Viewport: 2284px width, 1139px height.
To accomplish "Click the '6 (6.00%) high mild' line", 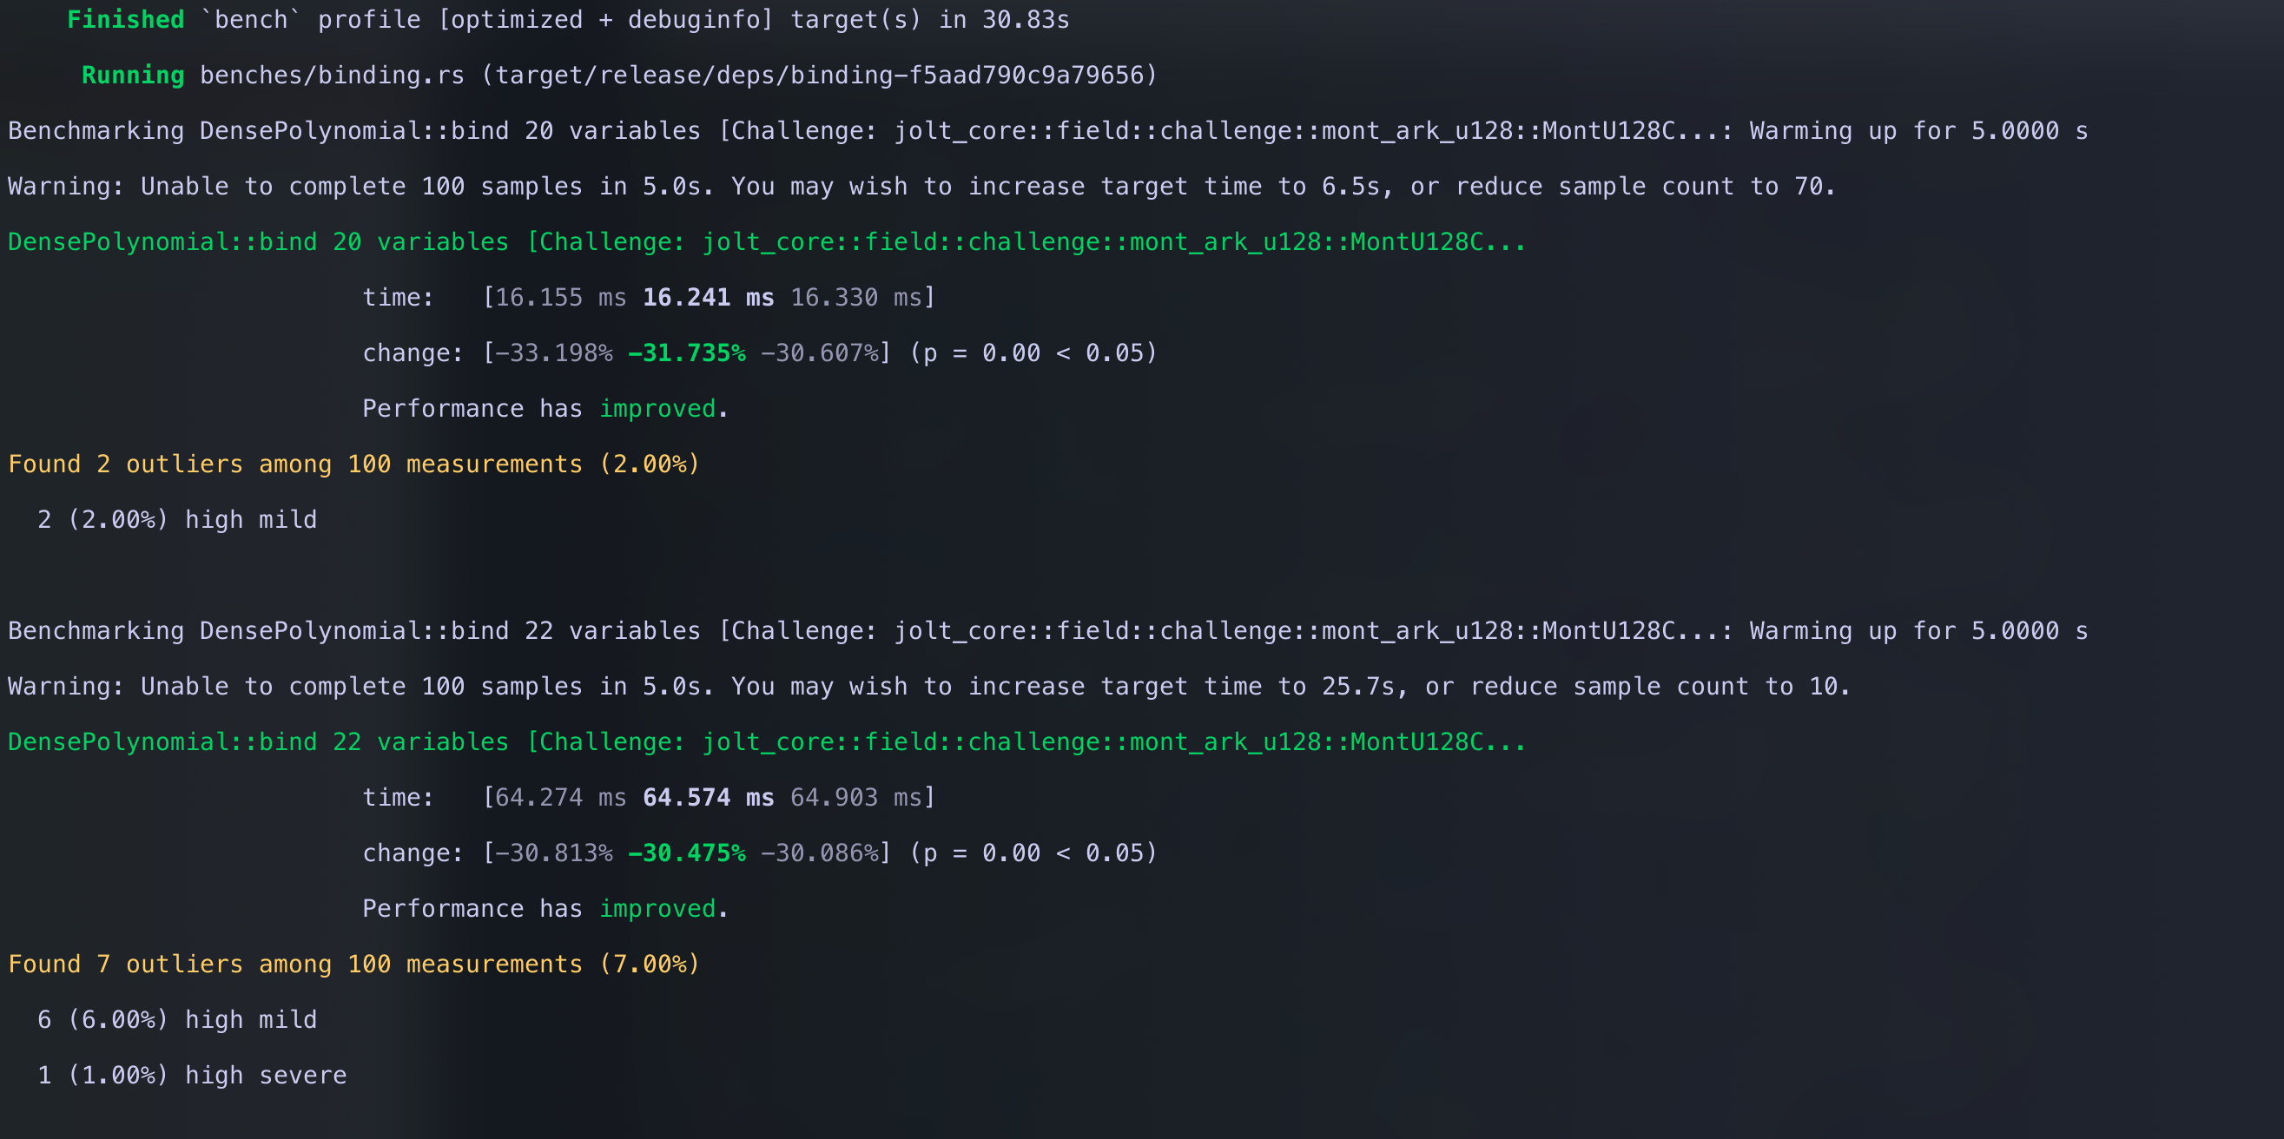I will click(x=176, y=1020).
